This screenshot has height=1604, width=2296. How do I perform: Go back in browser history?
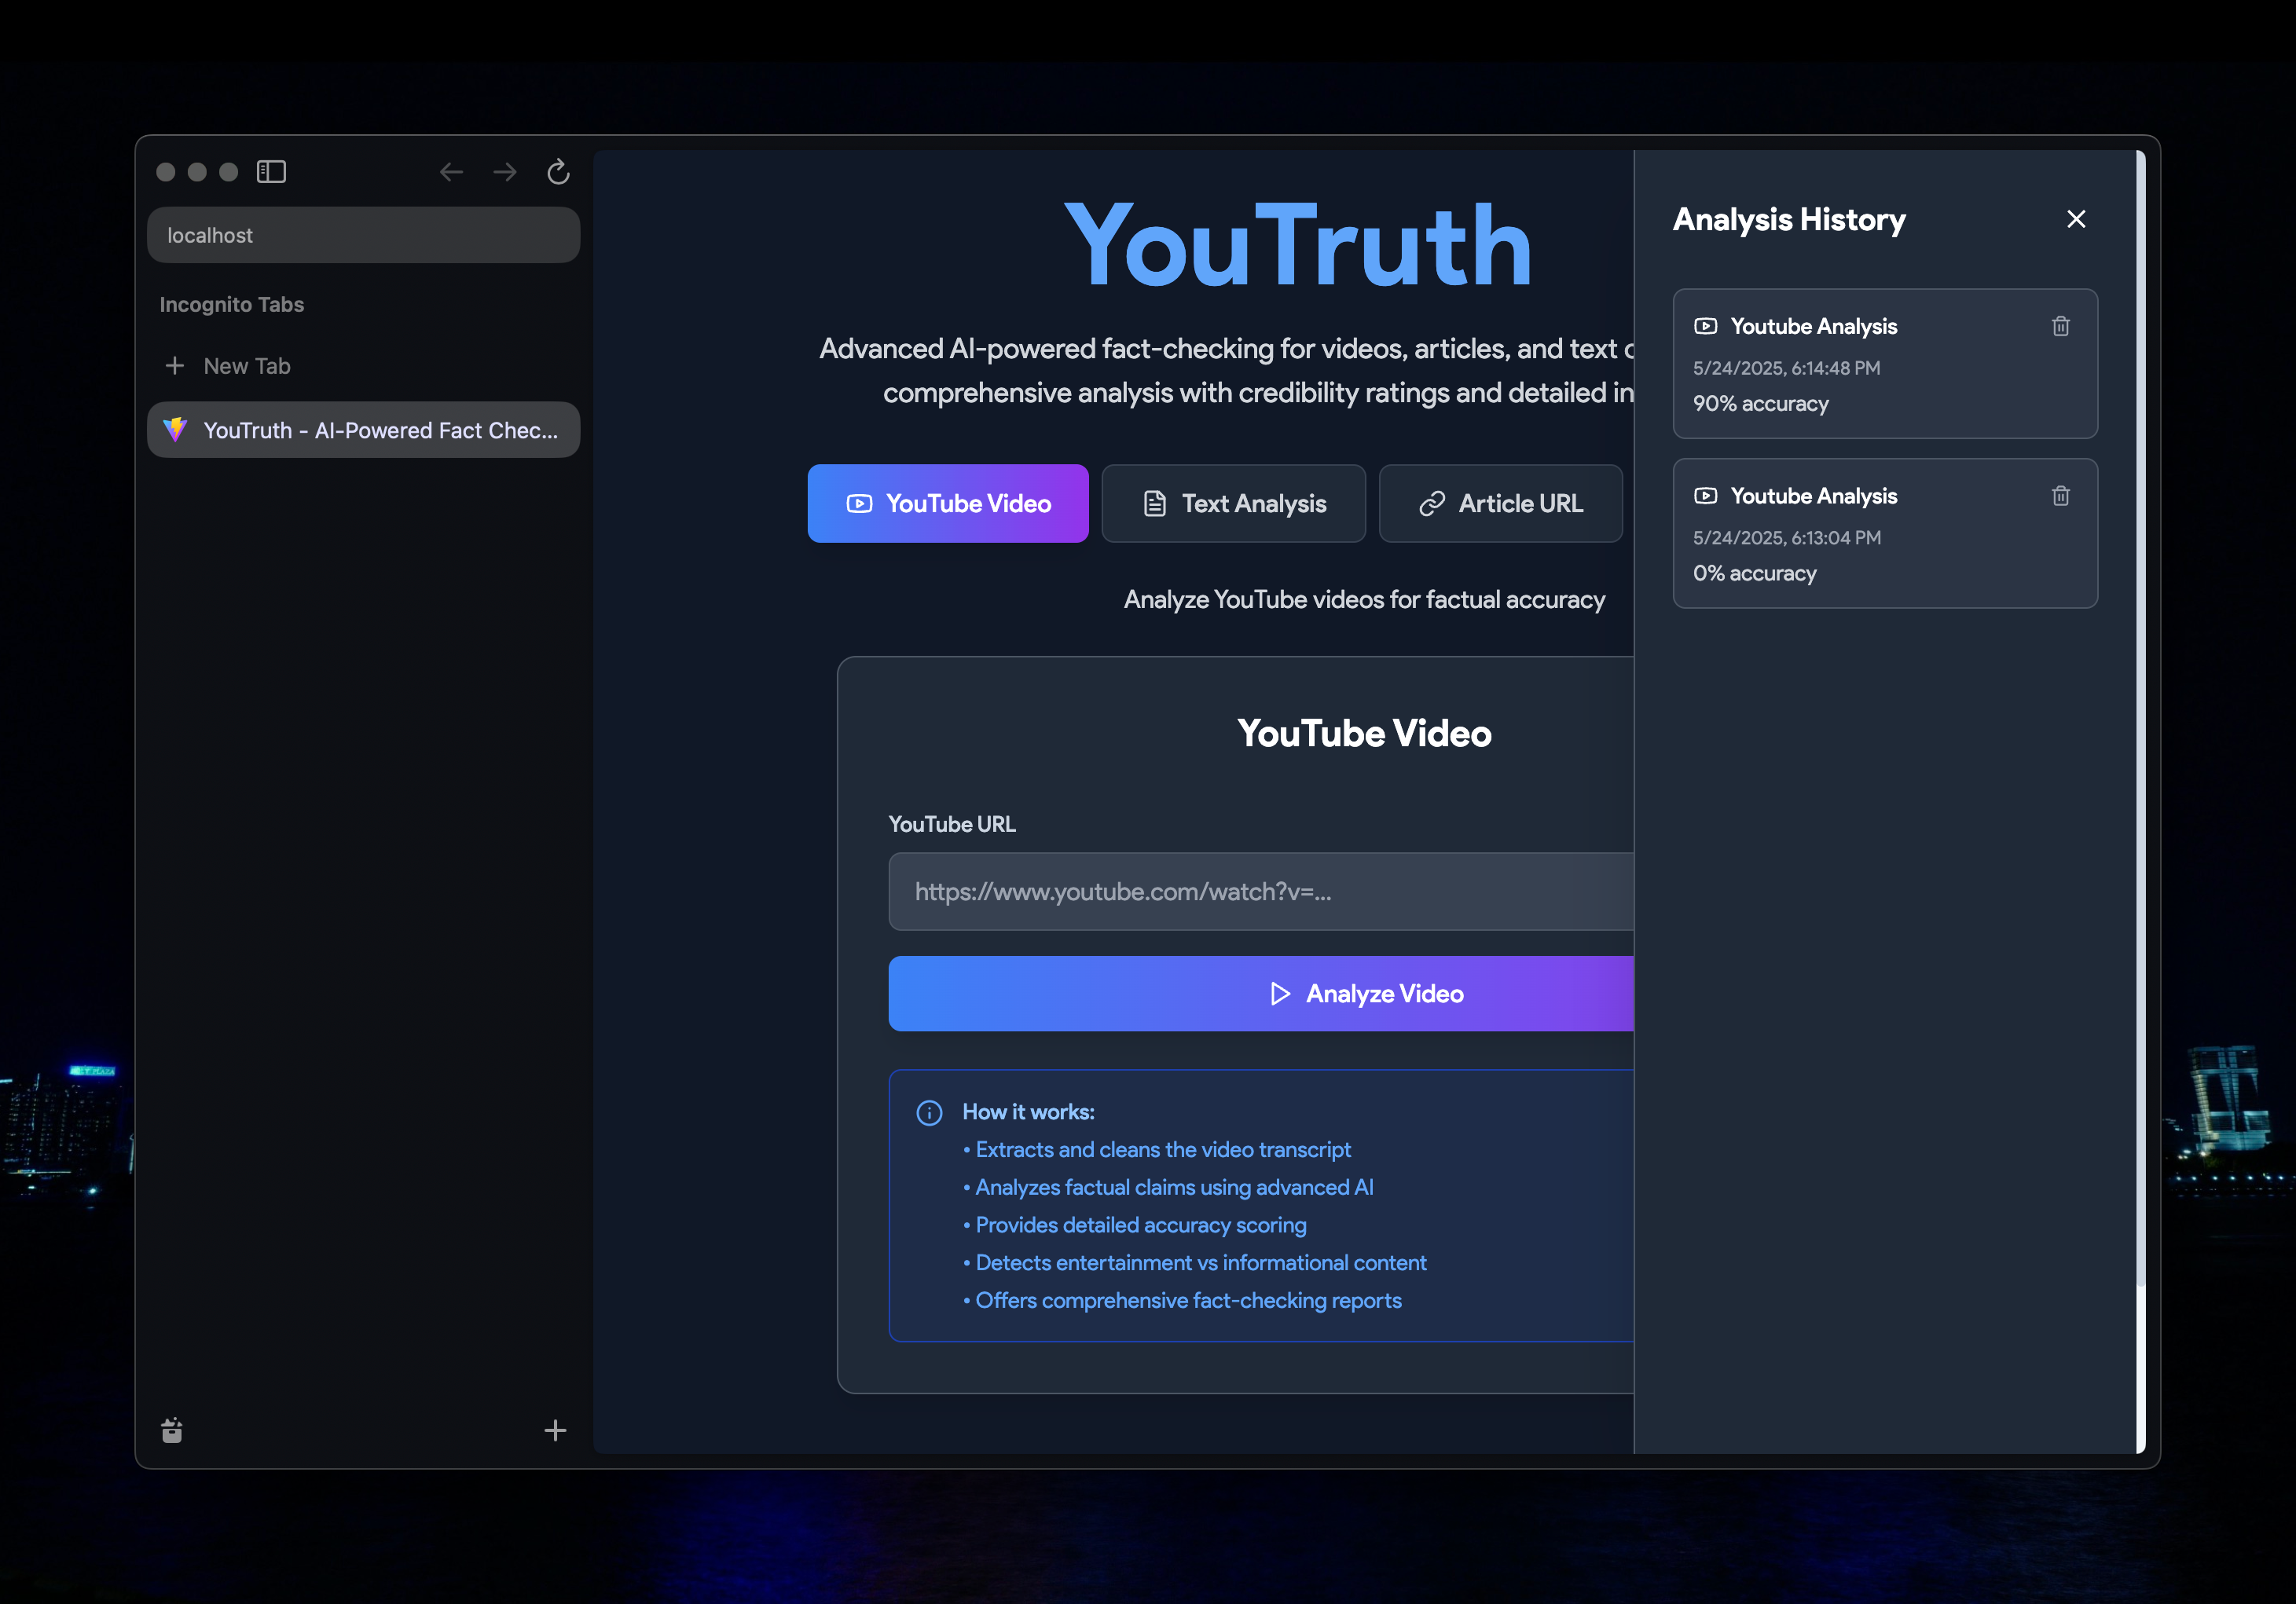pos(451,172)
